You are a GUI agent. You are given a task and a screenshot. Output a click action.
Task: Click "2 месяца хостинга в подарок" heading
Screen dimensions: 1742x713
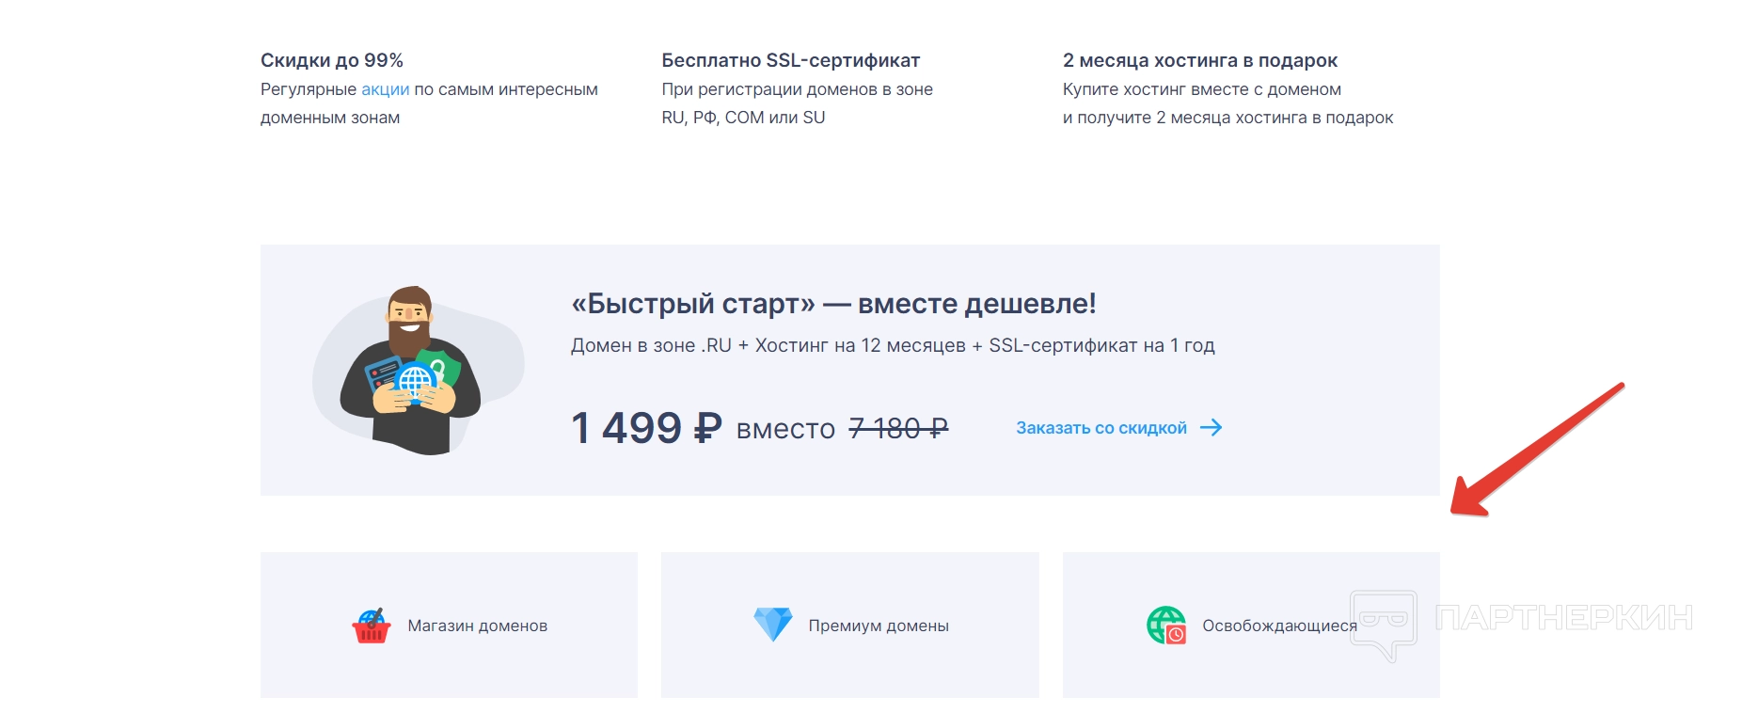(1199, 60)
